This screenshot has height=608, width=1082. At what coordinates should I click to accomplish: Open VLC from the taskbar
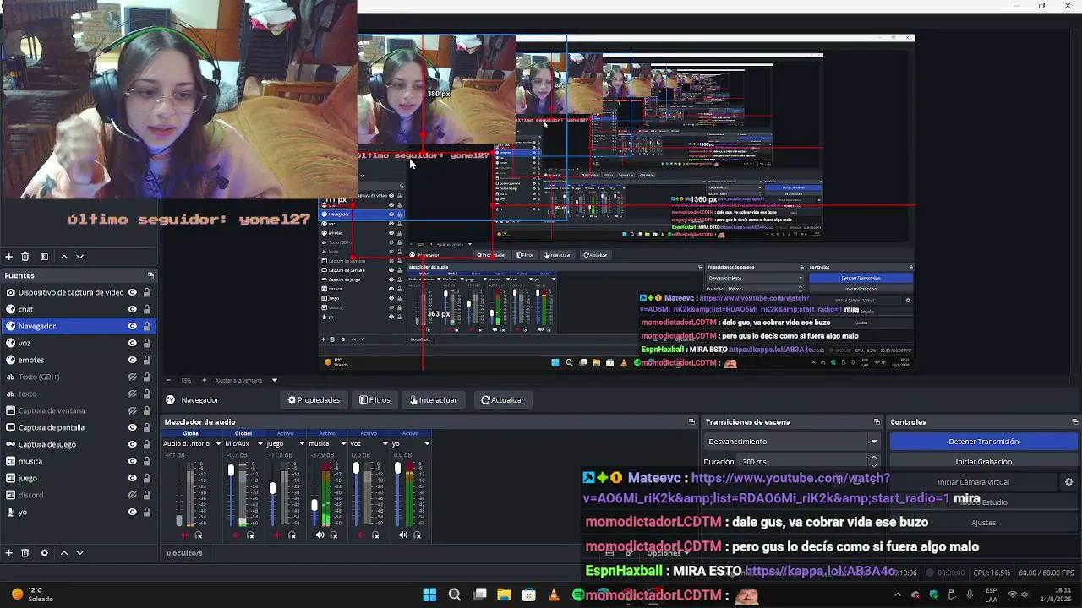(x=554, y=595)
